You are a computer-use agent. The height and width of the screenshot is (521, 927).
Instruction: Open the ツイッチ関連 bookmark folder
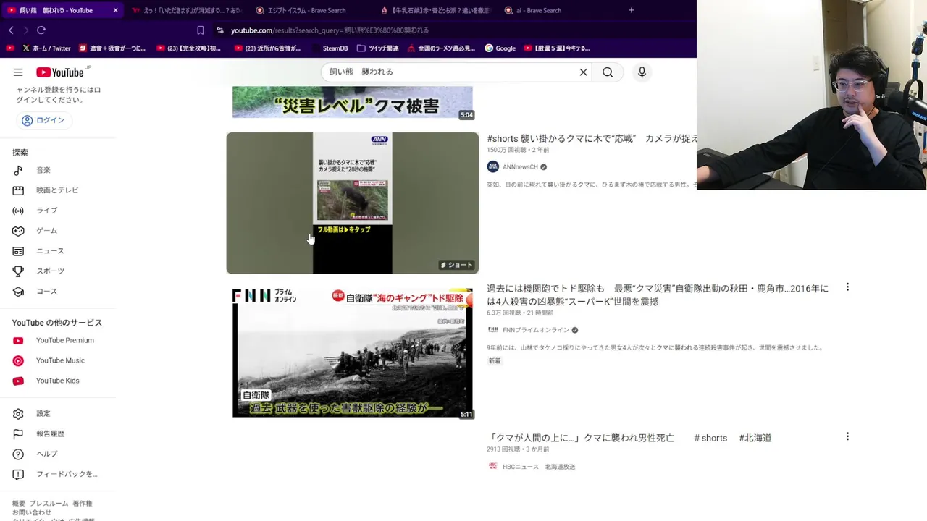377,48
